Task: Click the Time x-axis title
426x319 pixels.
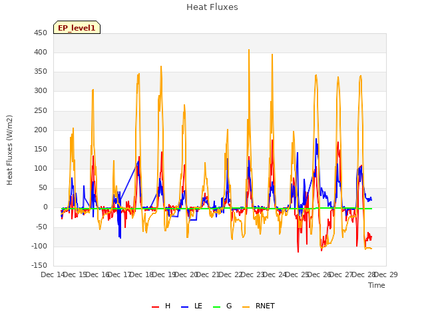Action: (377, 285)
